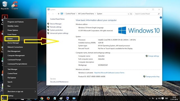This screenshot has width=180, height=101.
Task: Click the System breadcrumb segment in address bar
Action: 100,14
